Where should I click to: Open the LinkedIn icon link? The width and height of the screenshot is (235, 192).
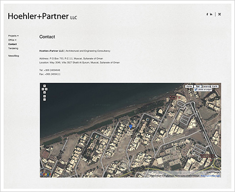click(211, 14)
